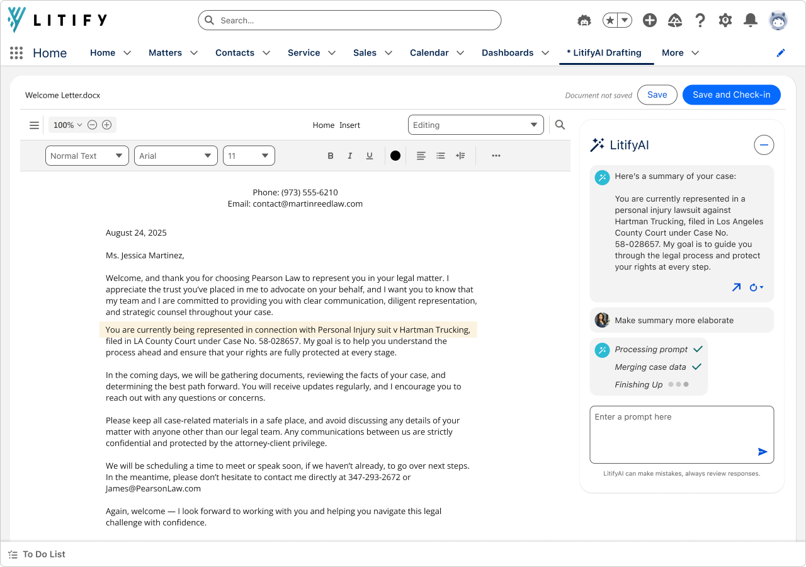
Task: Collapse the LitifyAI panel minus button
Action: pos(764,145)
